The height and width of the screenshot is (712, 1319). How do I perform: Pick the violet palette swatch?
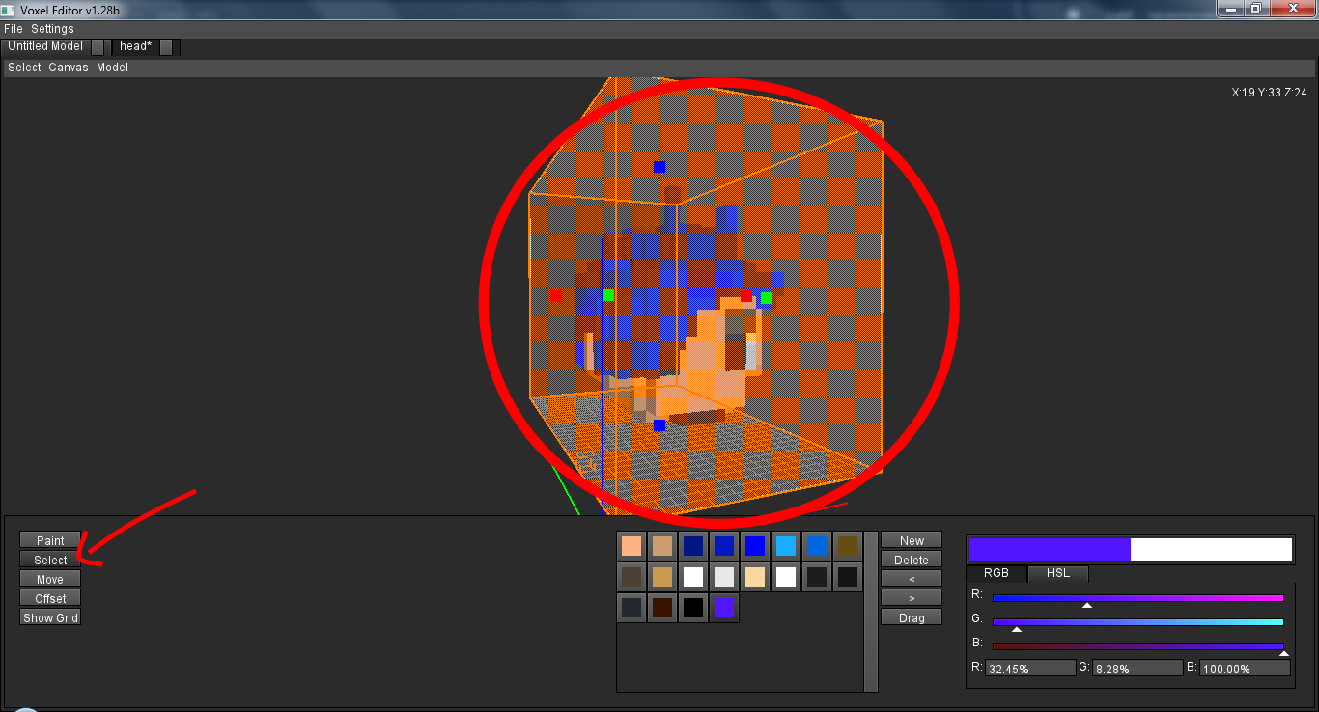724,608
